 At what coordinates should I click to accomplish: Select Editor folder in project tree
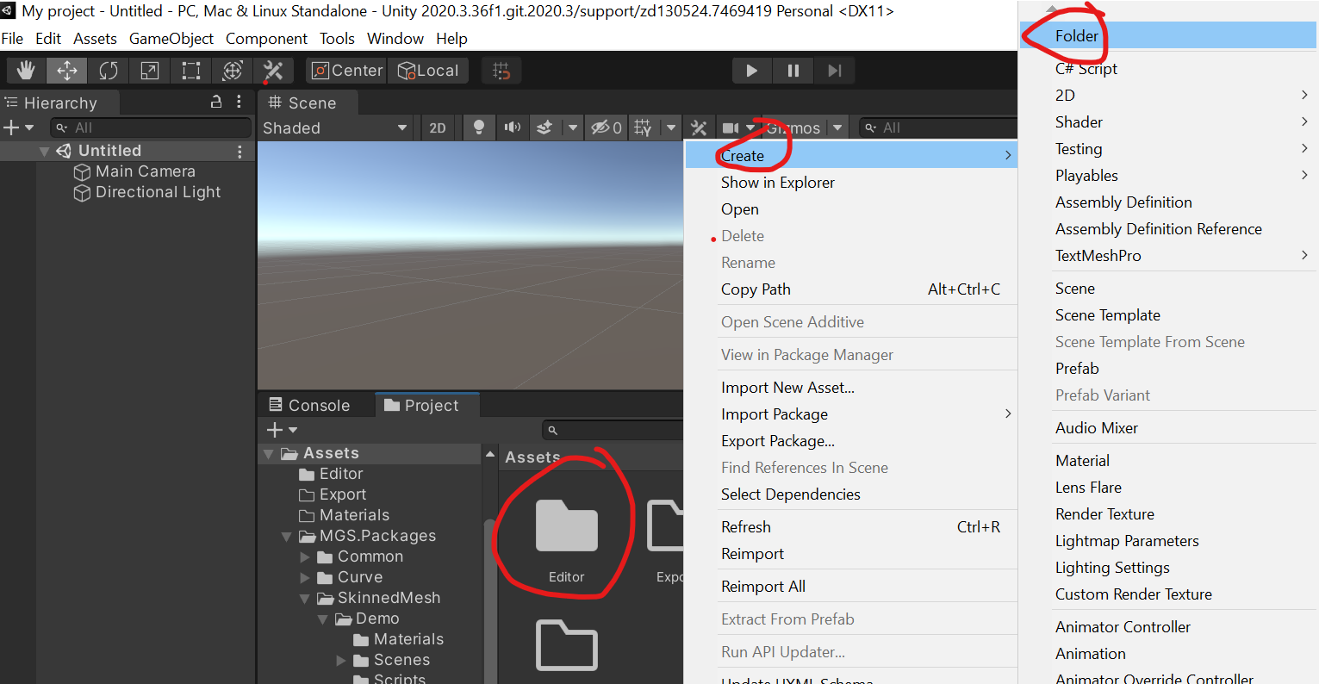point(331,474)
